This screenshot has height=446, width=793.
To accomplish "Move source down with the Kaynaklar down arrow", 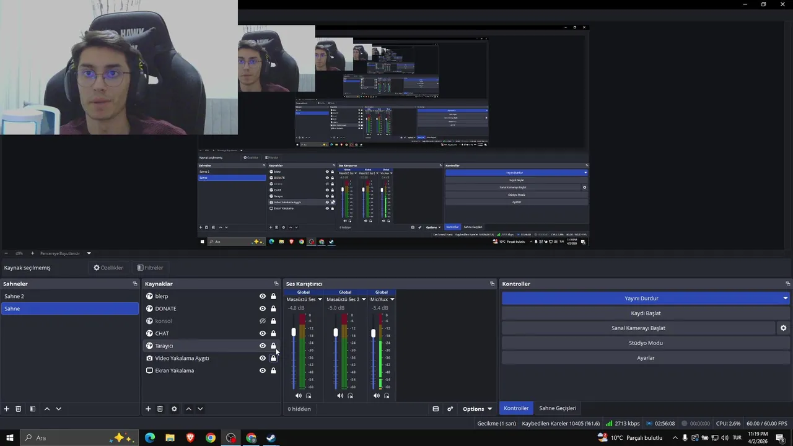I will pyautogui.click(x=200, y=409).
